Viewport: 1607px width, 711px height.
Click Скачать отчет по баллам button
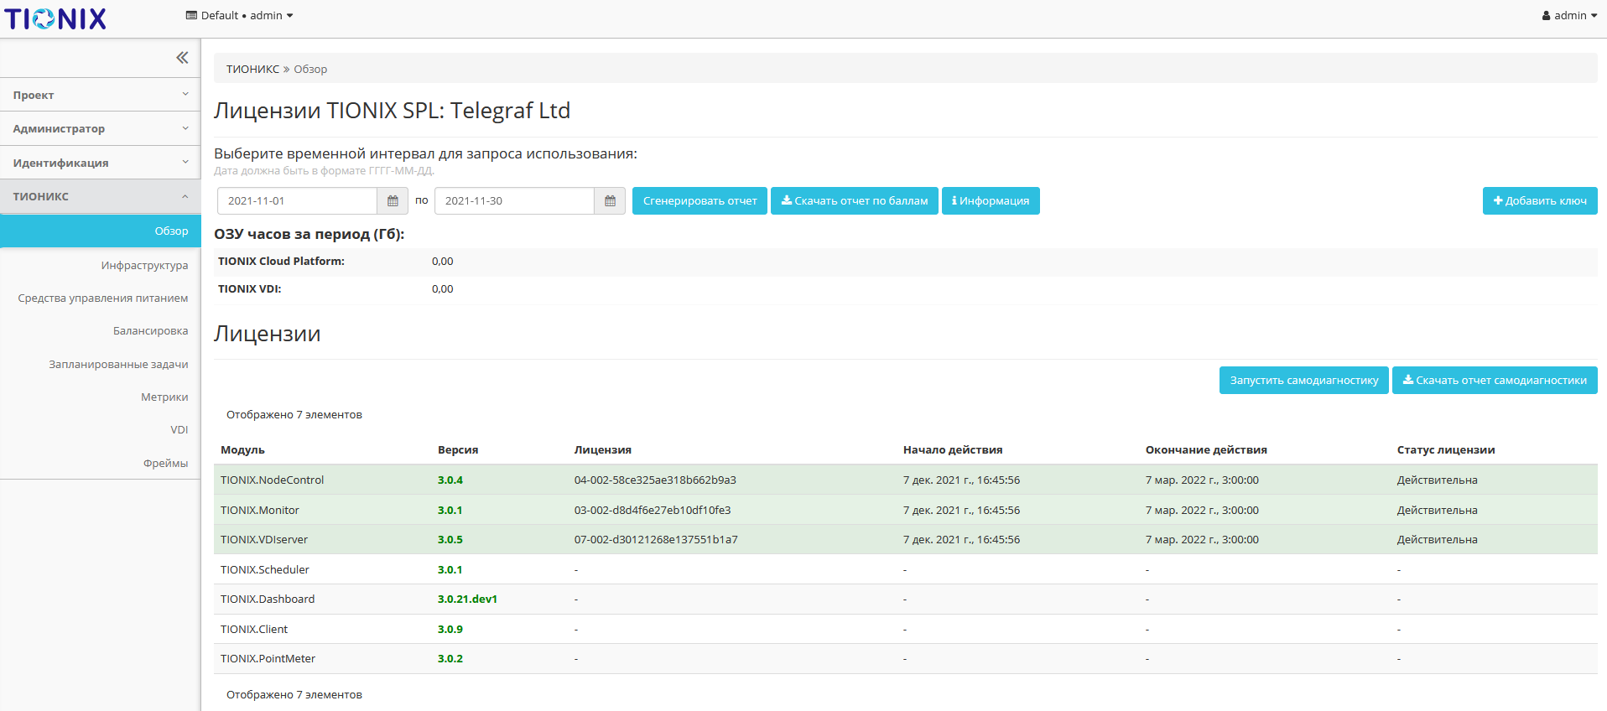(x=854, y=201)
